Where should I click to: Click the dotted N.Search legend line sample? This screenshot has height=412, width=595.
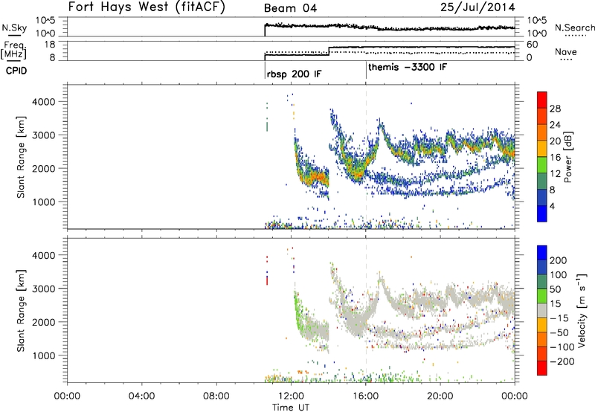(575, 35)
